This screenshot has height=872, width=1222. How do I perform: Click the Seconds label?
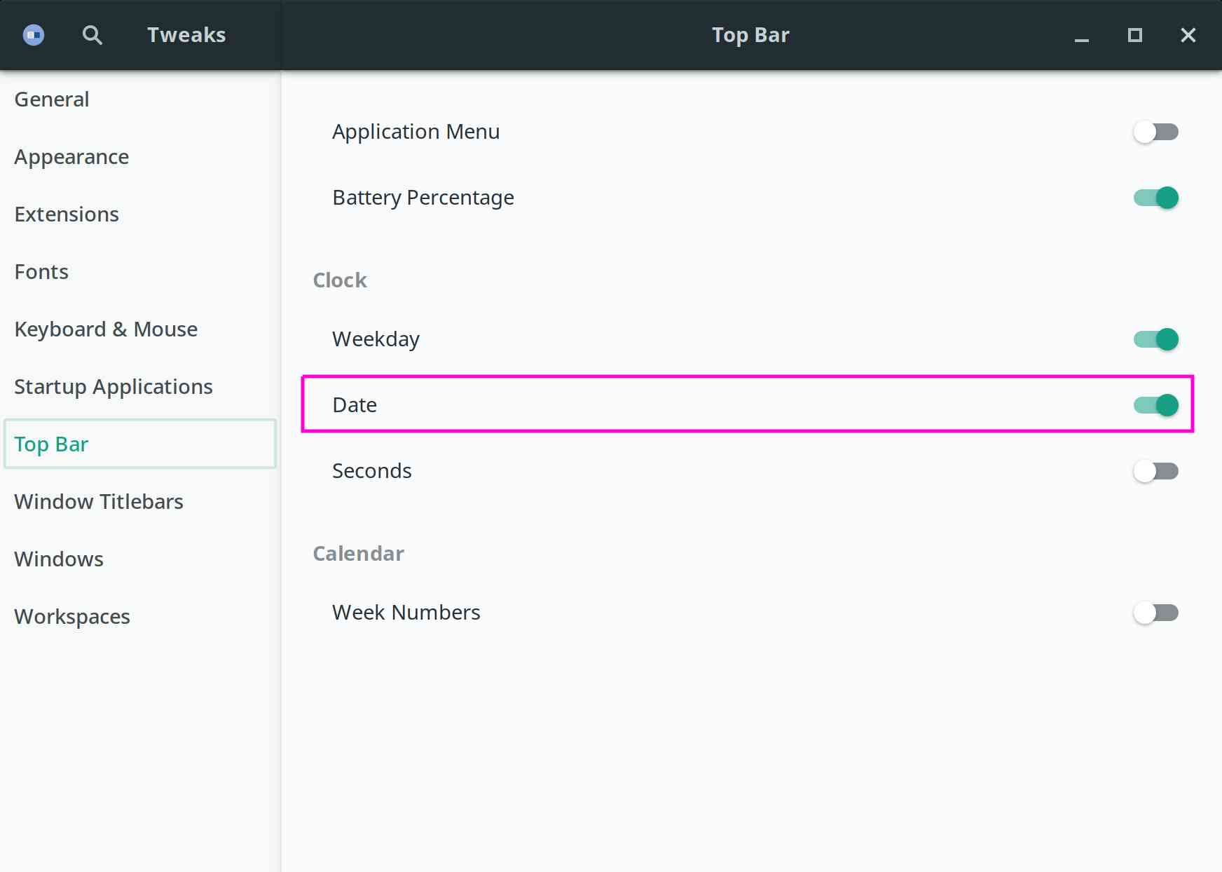click(371, 471)
